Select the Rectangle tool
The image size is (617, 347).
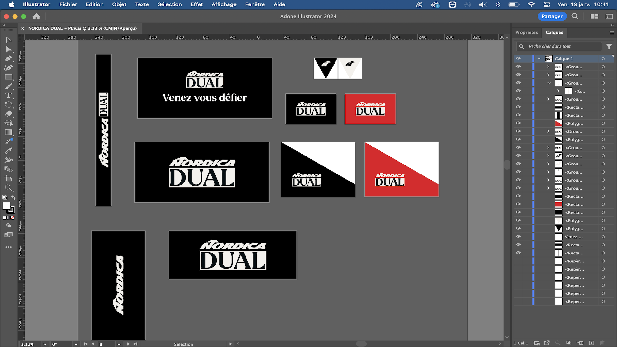(9, 77)
